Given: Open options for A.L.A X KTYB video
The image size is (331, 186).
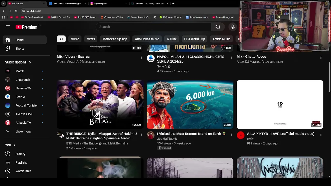Looking at the screenshot, I should click(x=321, y=134).
